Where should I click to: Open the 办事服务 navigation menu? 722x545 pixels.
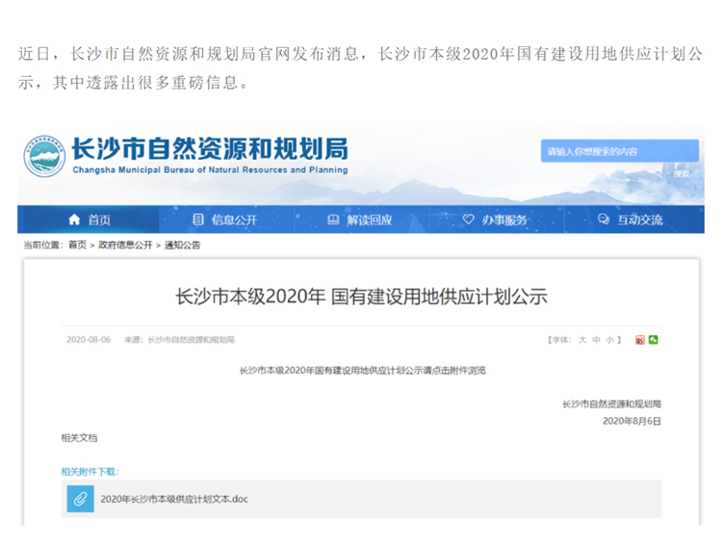coord(504,220)
